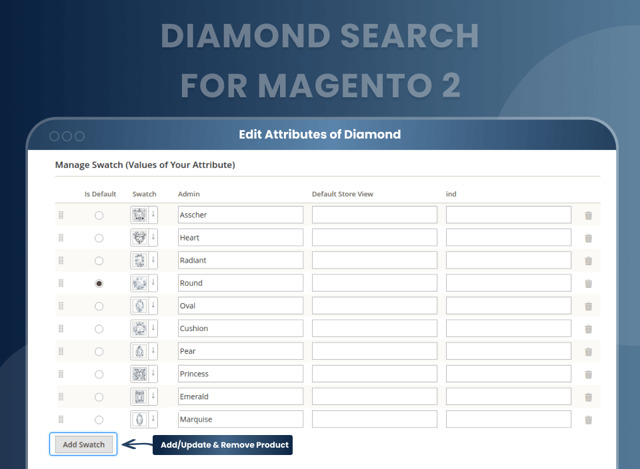Delete the Round swatch row
Viewport: 640px width, 469px height.
click(x=588, y=283)
